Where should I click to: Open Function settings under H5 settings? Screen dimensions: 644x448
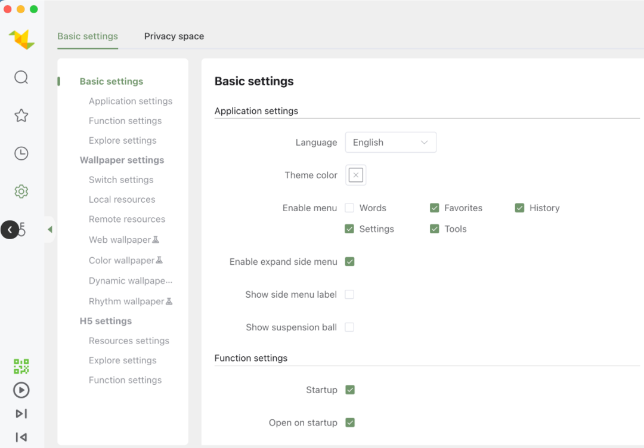click(125, 380)
